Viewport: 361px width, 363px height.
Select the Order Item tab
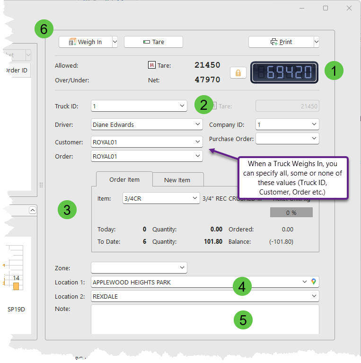(124, 179)
